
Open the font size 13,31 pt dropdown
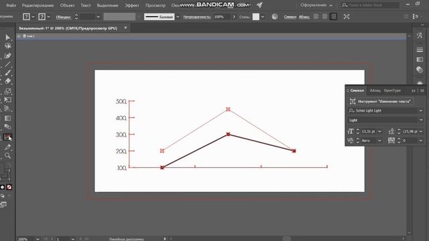pos(379,131)
